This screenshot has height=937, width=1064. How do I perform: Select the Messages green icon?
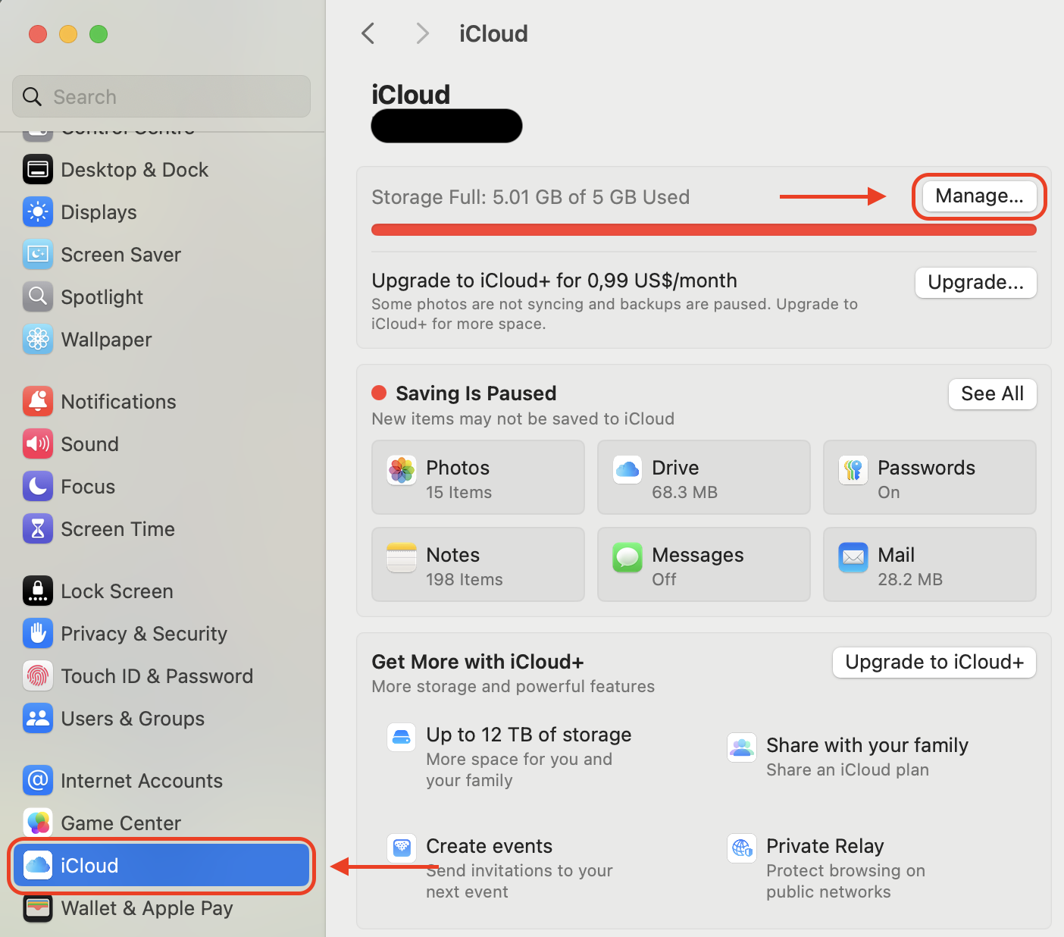627,556
